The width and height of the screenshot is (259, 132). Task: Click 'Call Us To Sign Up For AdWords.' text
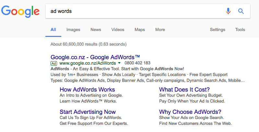point(91,118)
